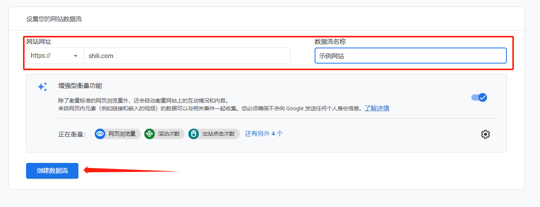Click the 设置您的网站数据流 heading

point(54,19)
